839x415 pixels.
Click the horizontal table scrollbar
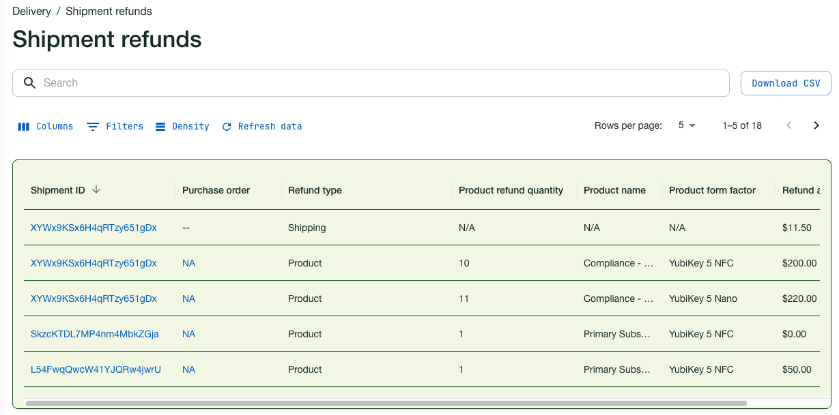[386, 403]
